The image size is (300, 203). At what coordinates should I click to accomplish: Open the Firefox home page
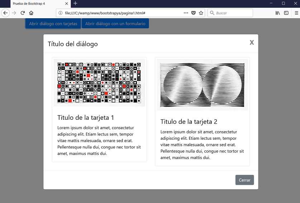click(31, 13)
